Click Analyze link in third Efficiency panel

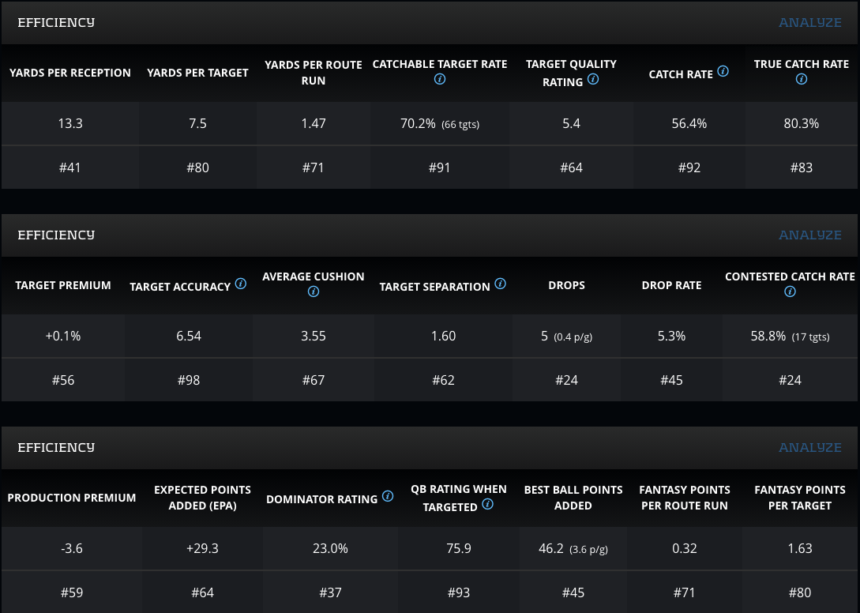tap(809, 447)
